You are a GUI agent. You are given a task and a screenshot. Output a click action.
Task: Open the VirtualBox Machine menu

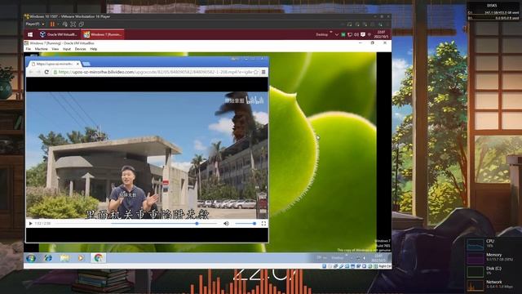click(x=42, y=49)
